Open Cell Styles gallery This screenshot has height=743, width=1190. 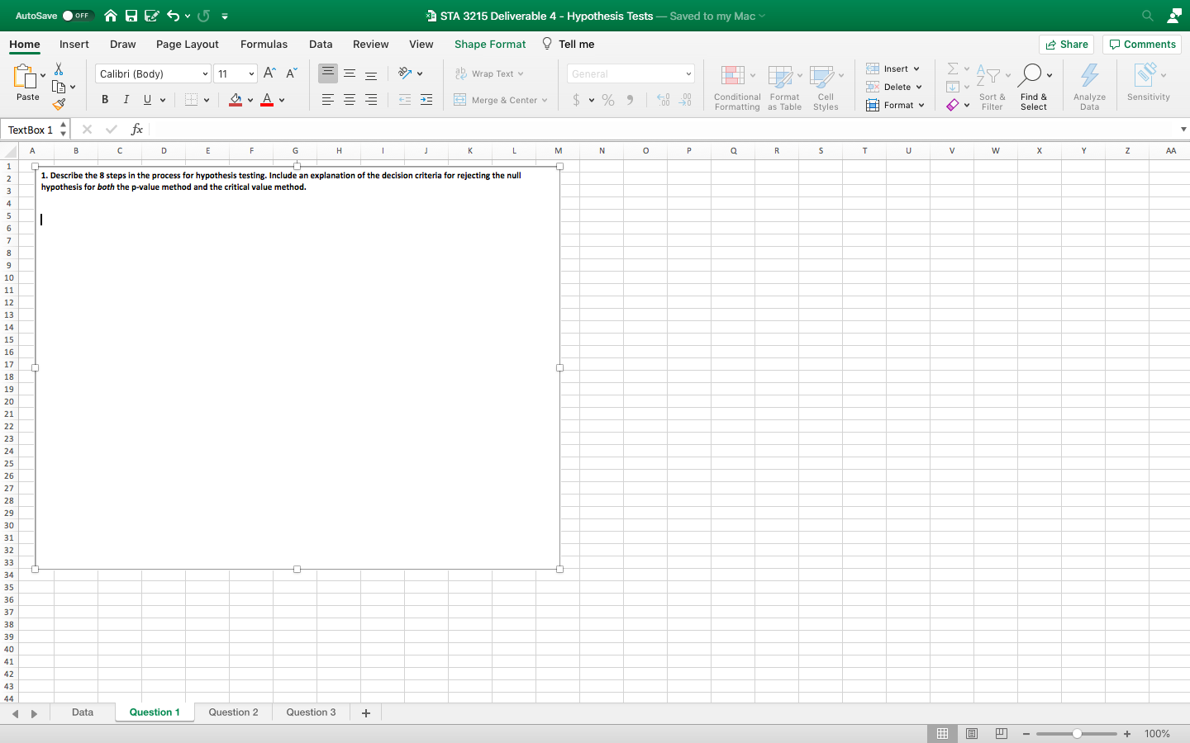coord(826,88)
